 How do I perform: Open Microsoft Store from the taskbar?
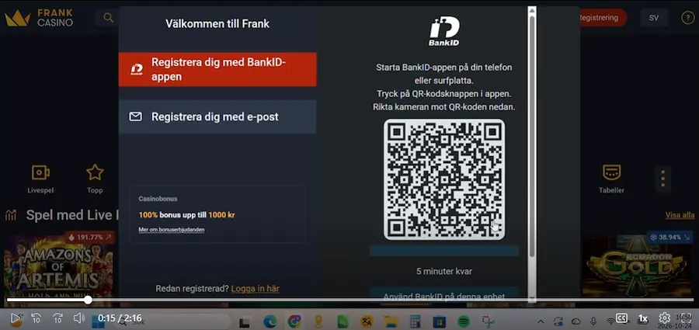click(x=440, y=321)
